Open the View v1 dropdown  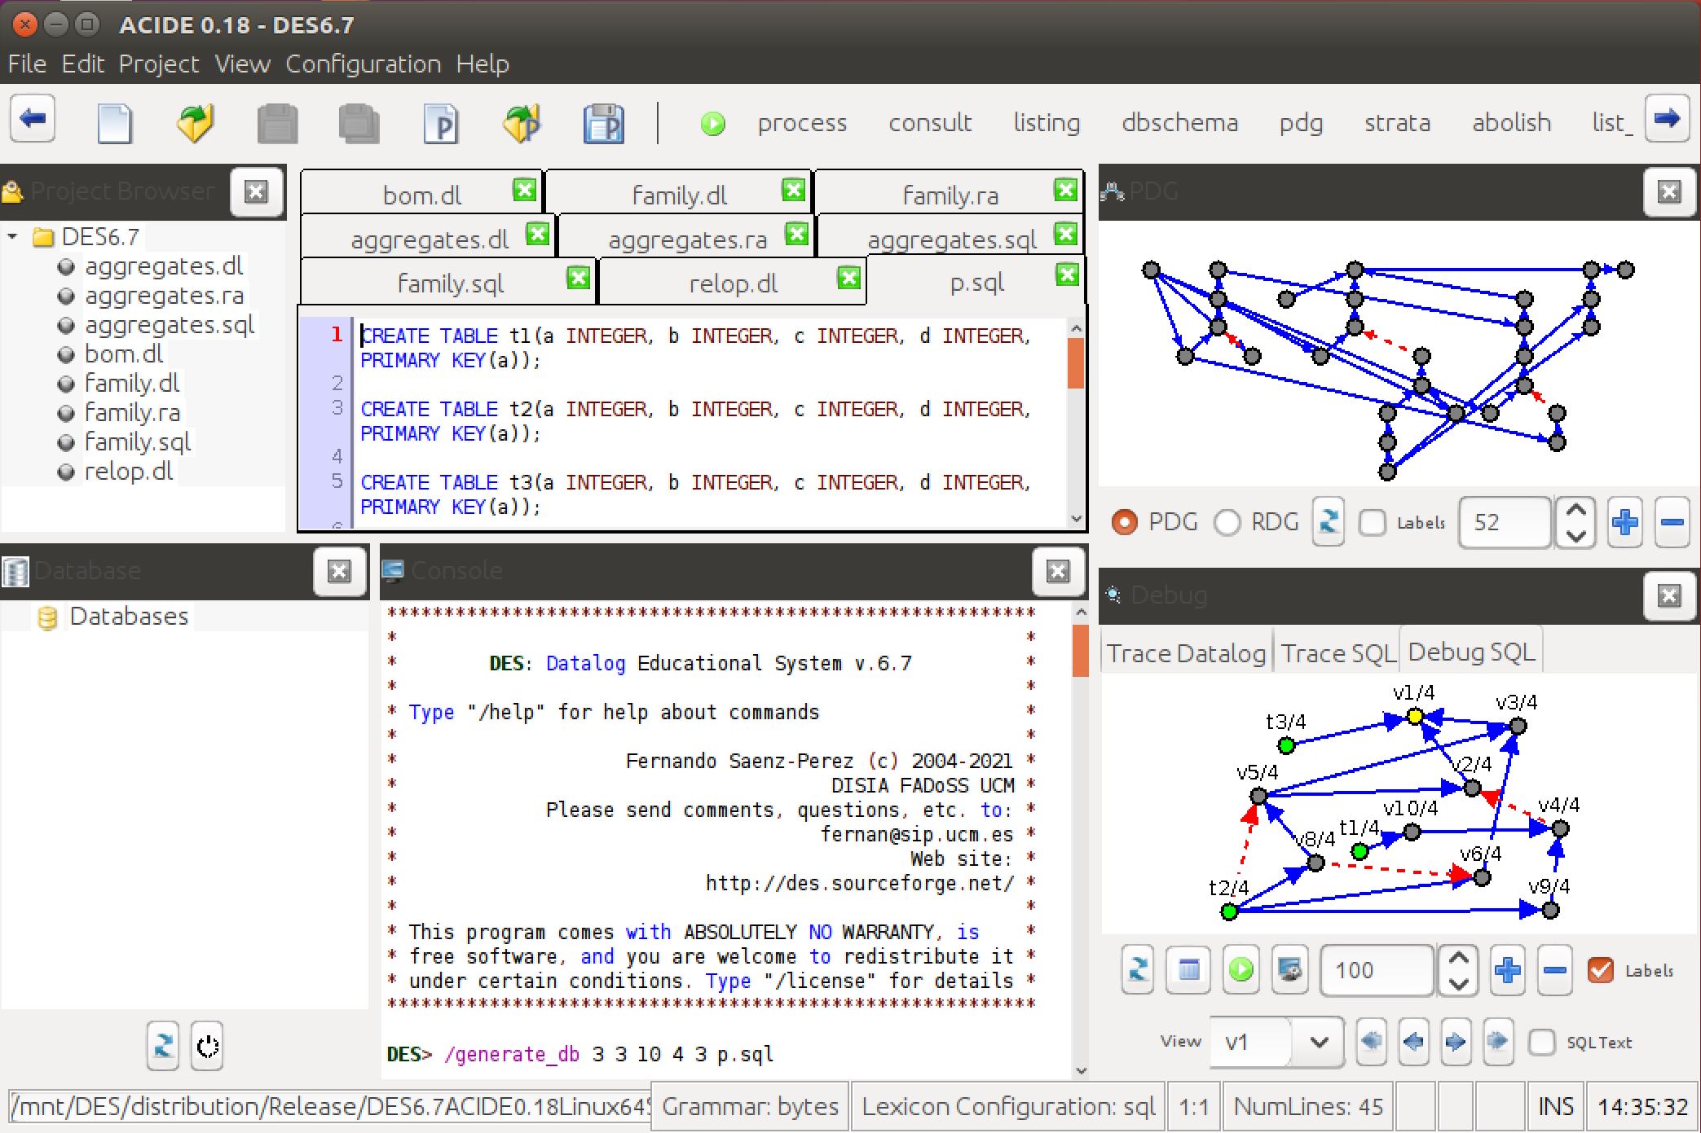pos(1319,1042)
